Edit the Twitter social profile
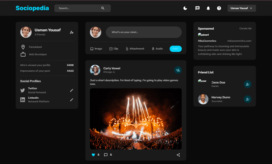272x164 pixels. pos(71,90)
